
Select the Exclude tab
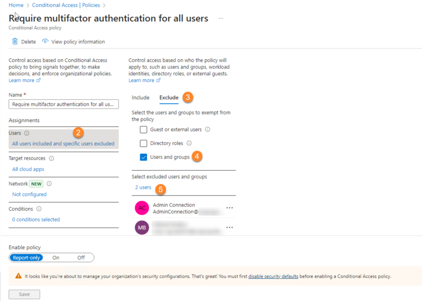tap(169, 98)
